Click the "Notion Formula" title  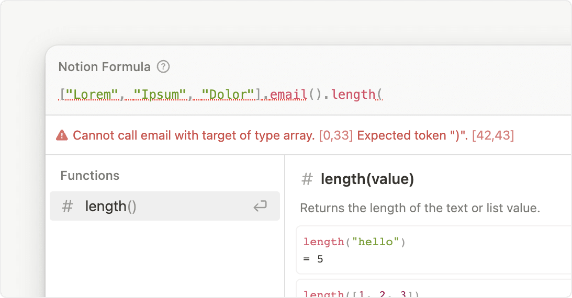click(104, 67)
